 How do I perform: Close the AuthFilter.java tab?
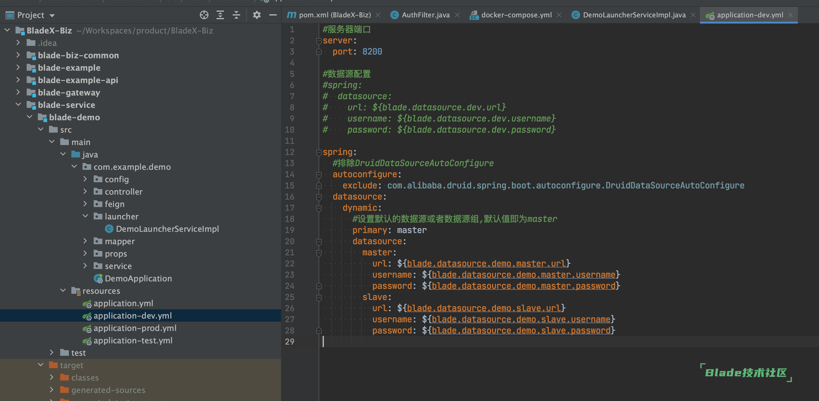pos(457,15)
